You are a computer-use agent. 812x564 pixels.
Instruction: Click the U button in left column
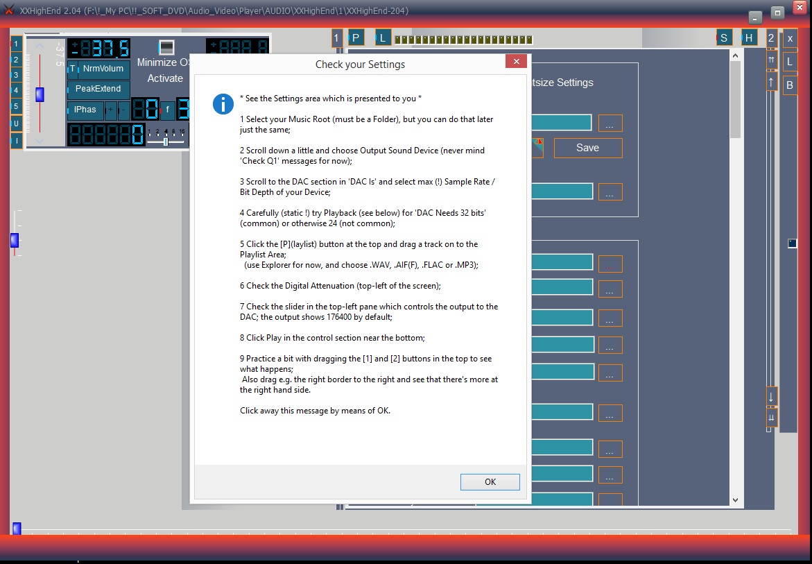pyautogui.click(x=16, y=123)
